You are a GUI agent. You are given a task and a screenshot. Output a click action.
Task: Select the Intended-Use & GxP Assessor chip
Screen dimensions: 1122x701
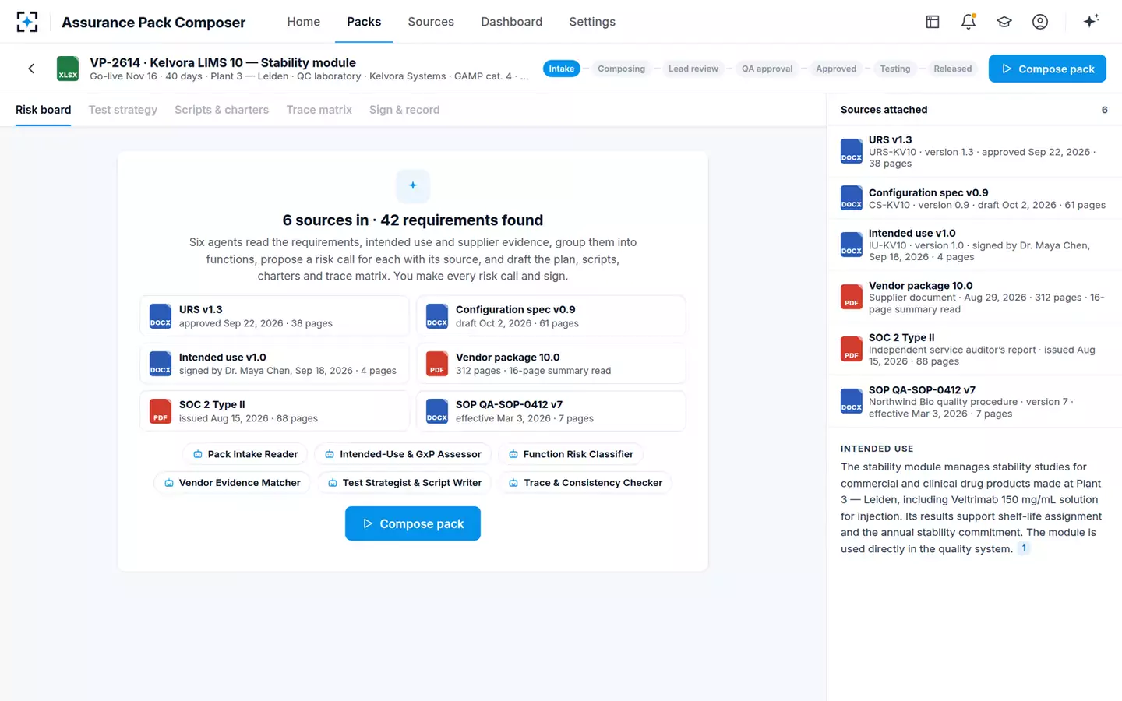(x=403, y=454)
